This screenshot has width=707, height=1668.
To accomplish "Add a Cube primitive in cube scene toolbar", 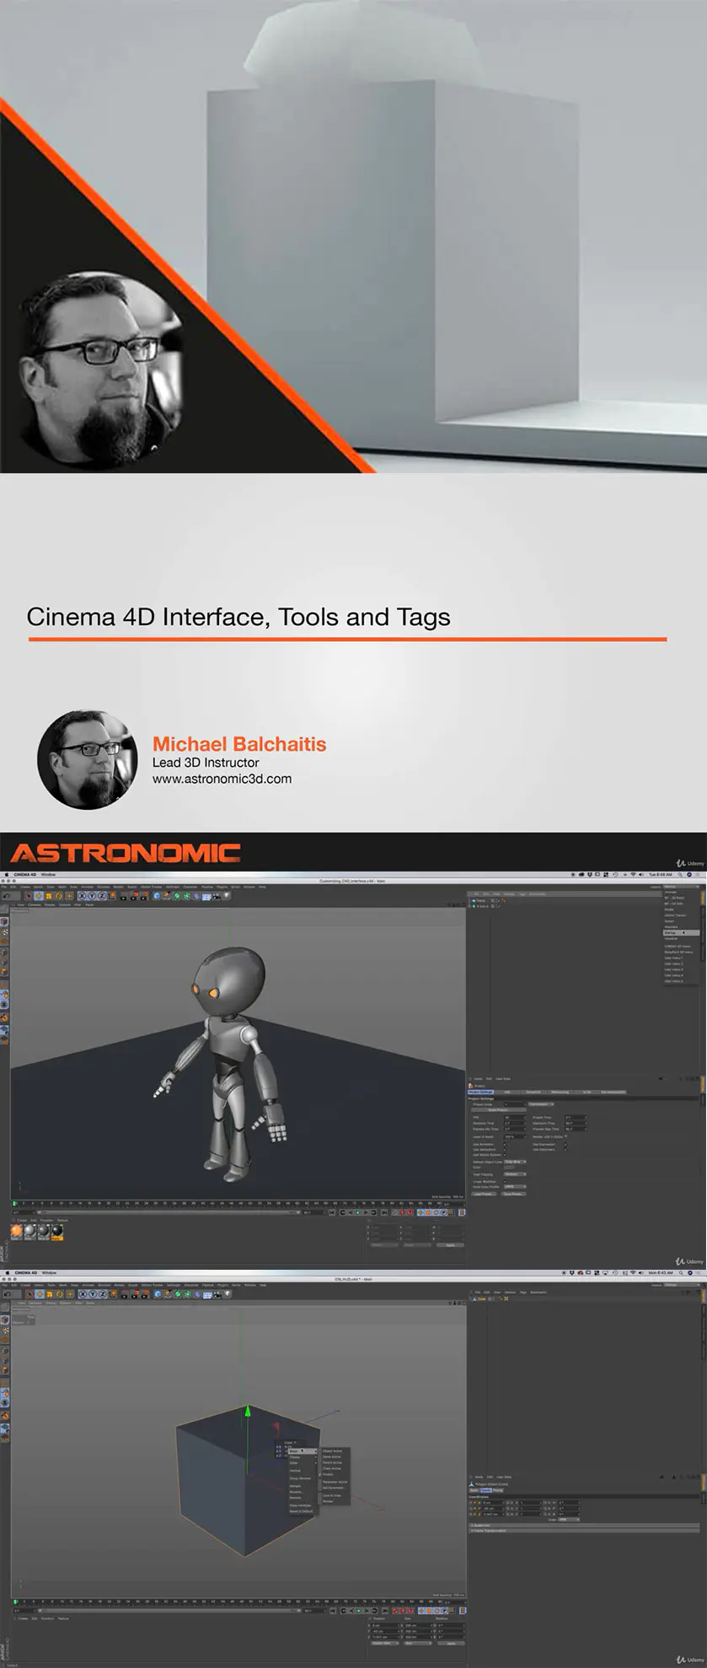I will (x=158, y=1294).
